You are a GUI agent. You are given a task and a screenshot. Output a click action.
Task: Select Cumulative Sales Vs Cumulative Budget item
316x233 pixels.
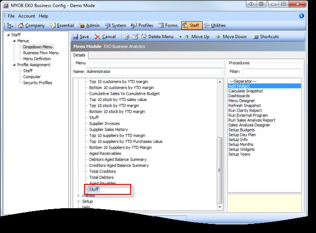(124, 93)
